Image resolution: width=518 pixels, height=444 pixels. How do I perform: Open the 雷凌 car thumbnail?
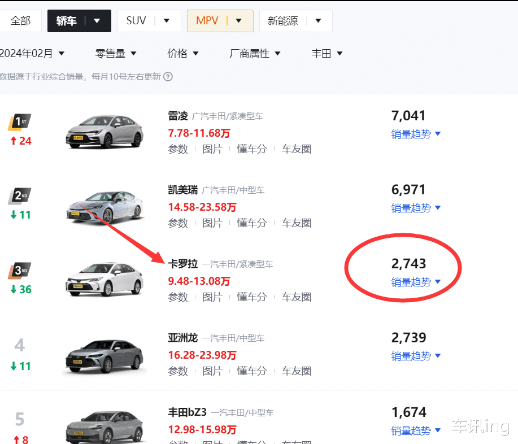click(x=105, y=132)
